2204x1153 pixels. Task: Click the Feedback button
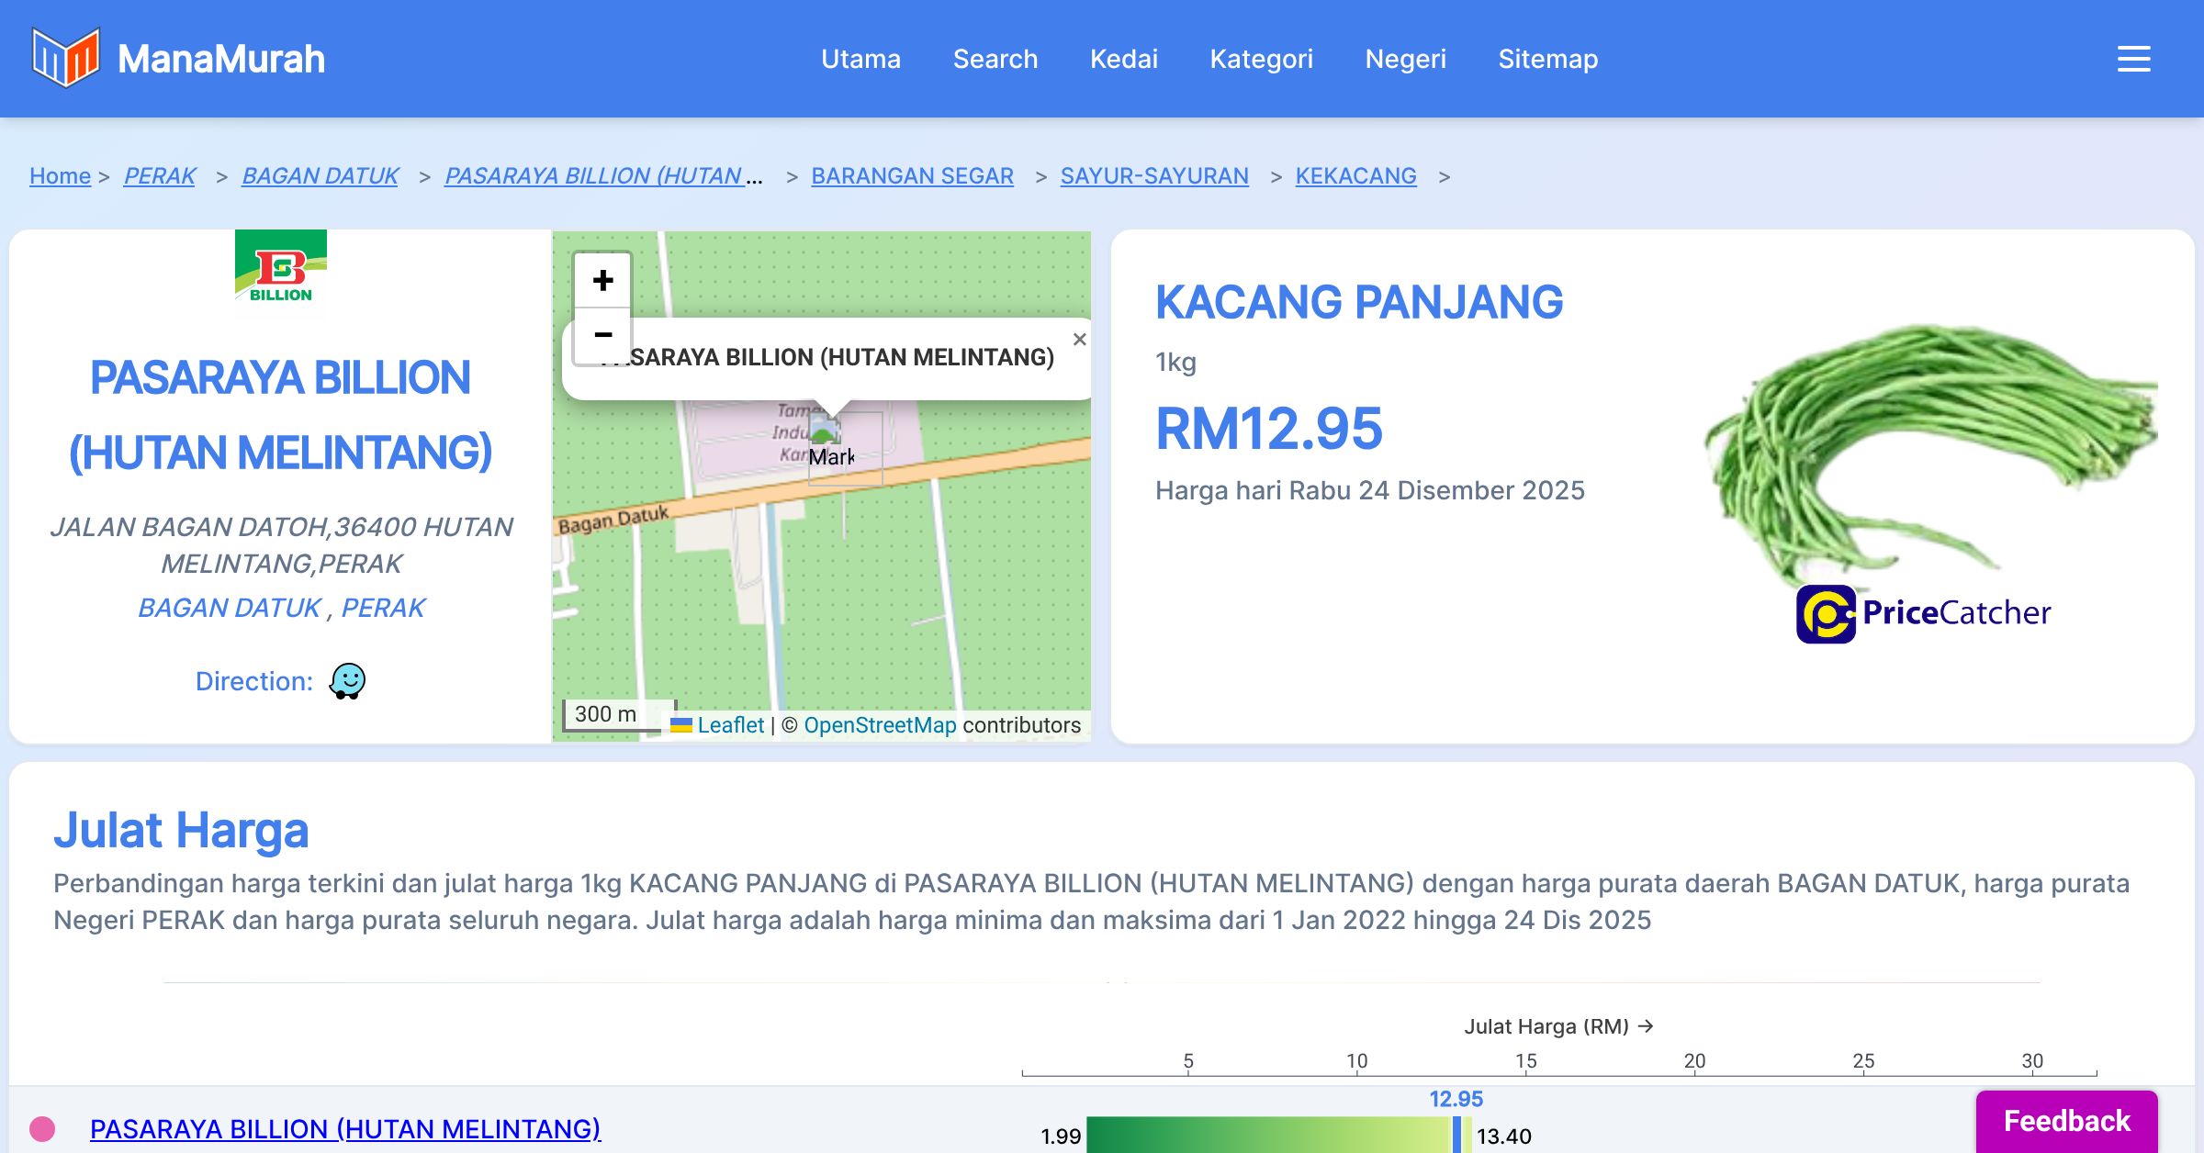(x=2066, y=1121)
